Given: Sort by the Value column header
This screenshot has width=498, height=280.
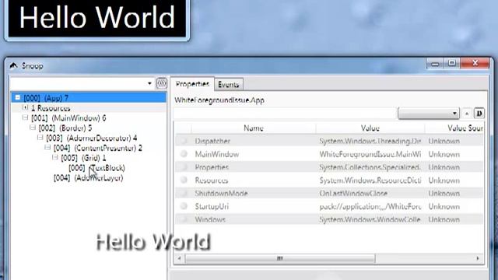Looking at the screenshot, I should tap(370, 128).
